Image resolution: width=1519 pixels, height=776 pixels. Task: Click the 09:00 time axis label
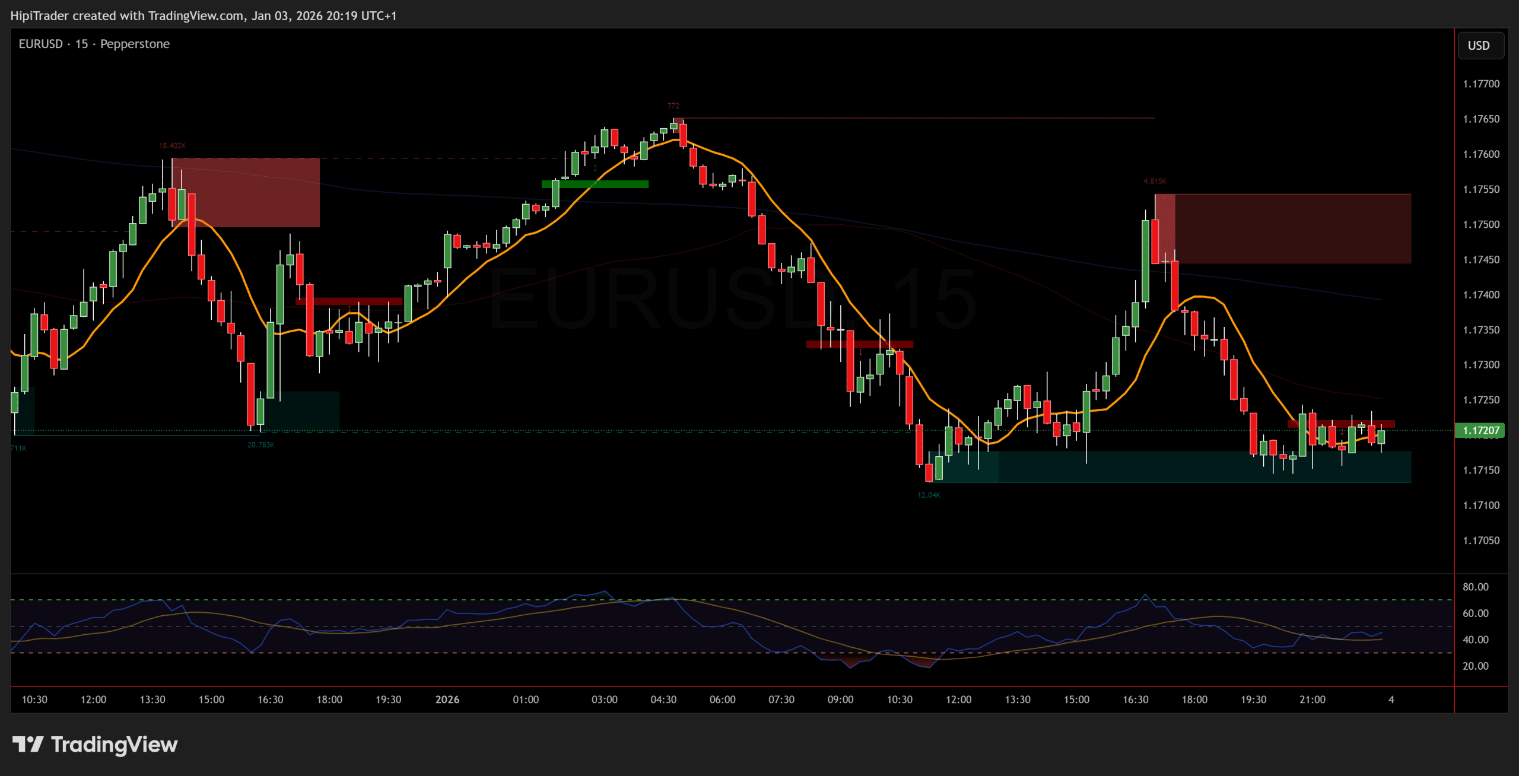840,699
